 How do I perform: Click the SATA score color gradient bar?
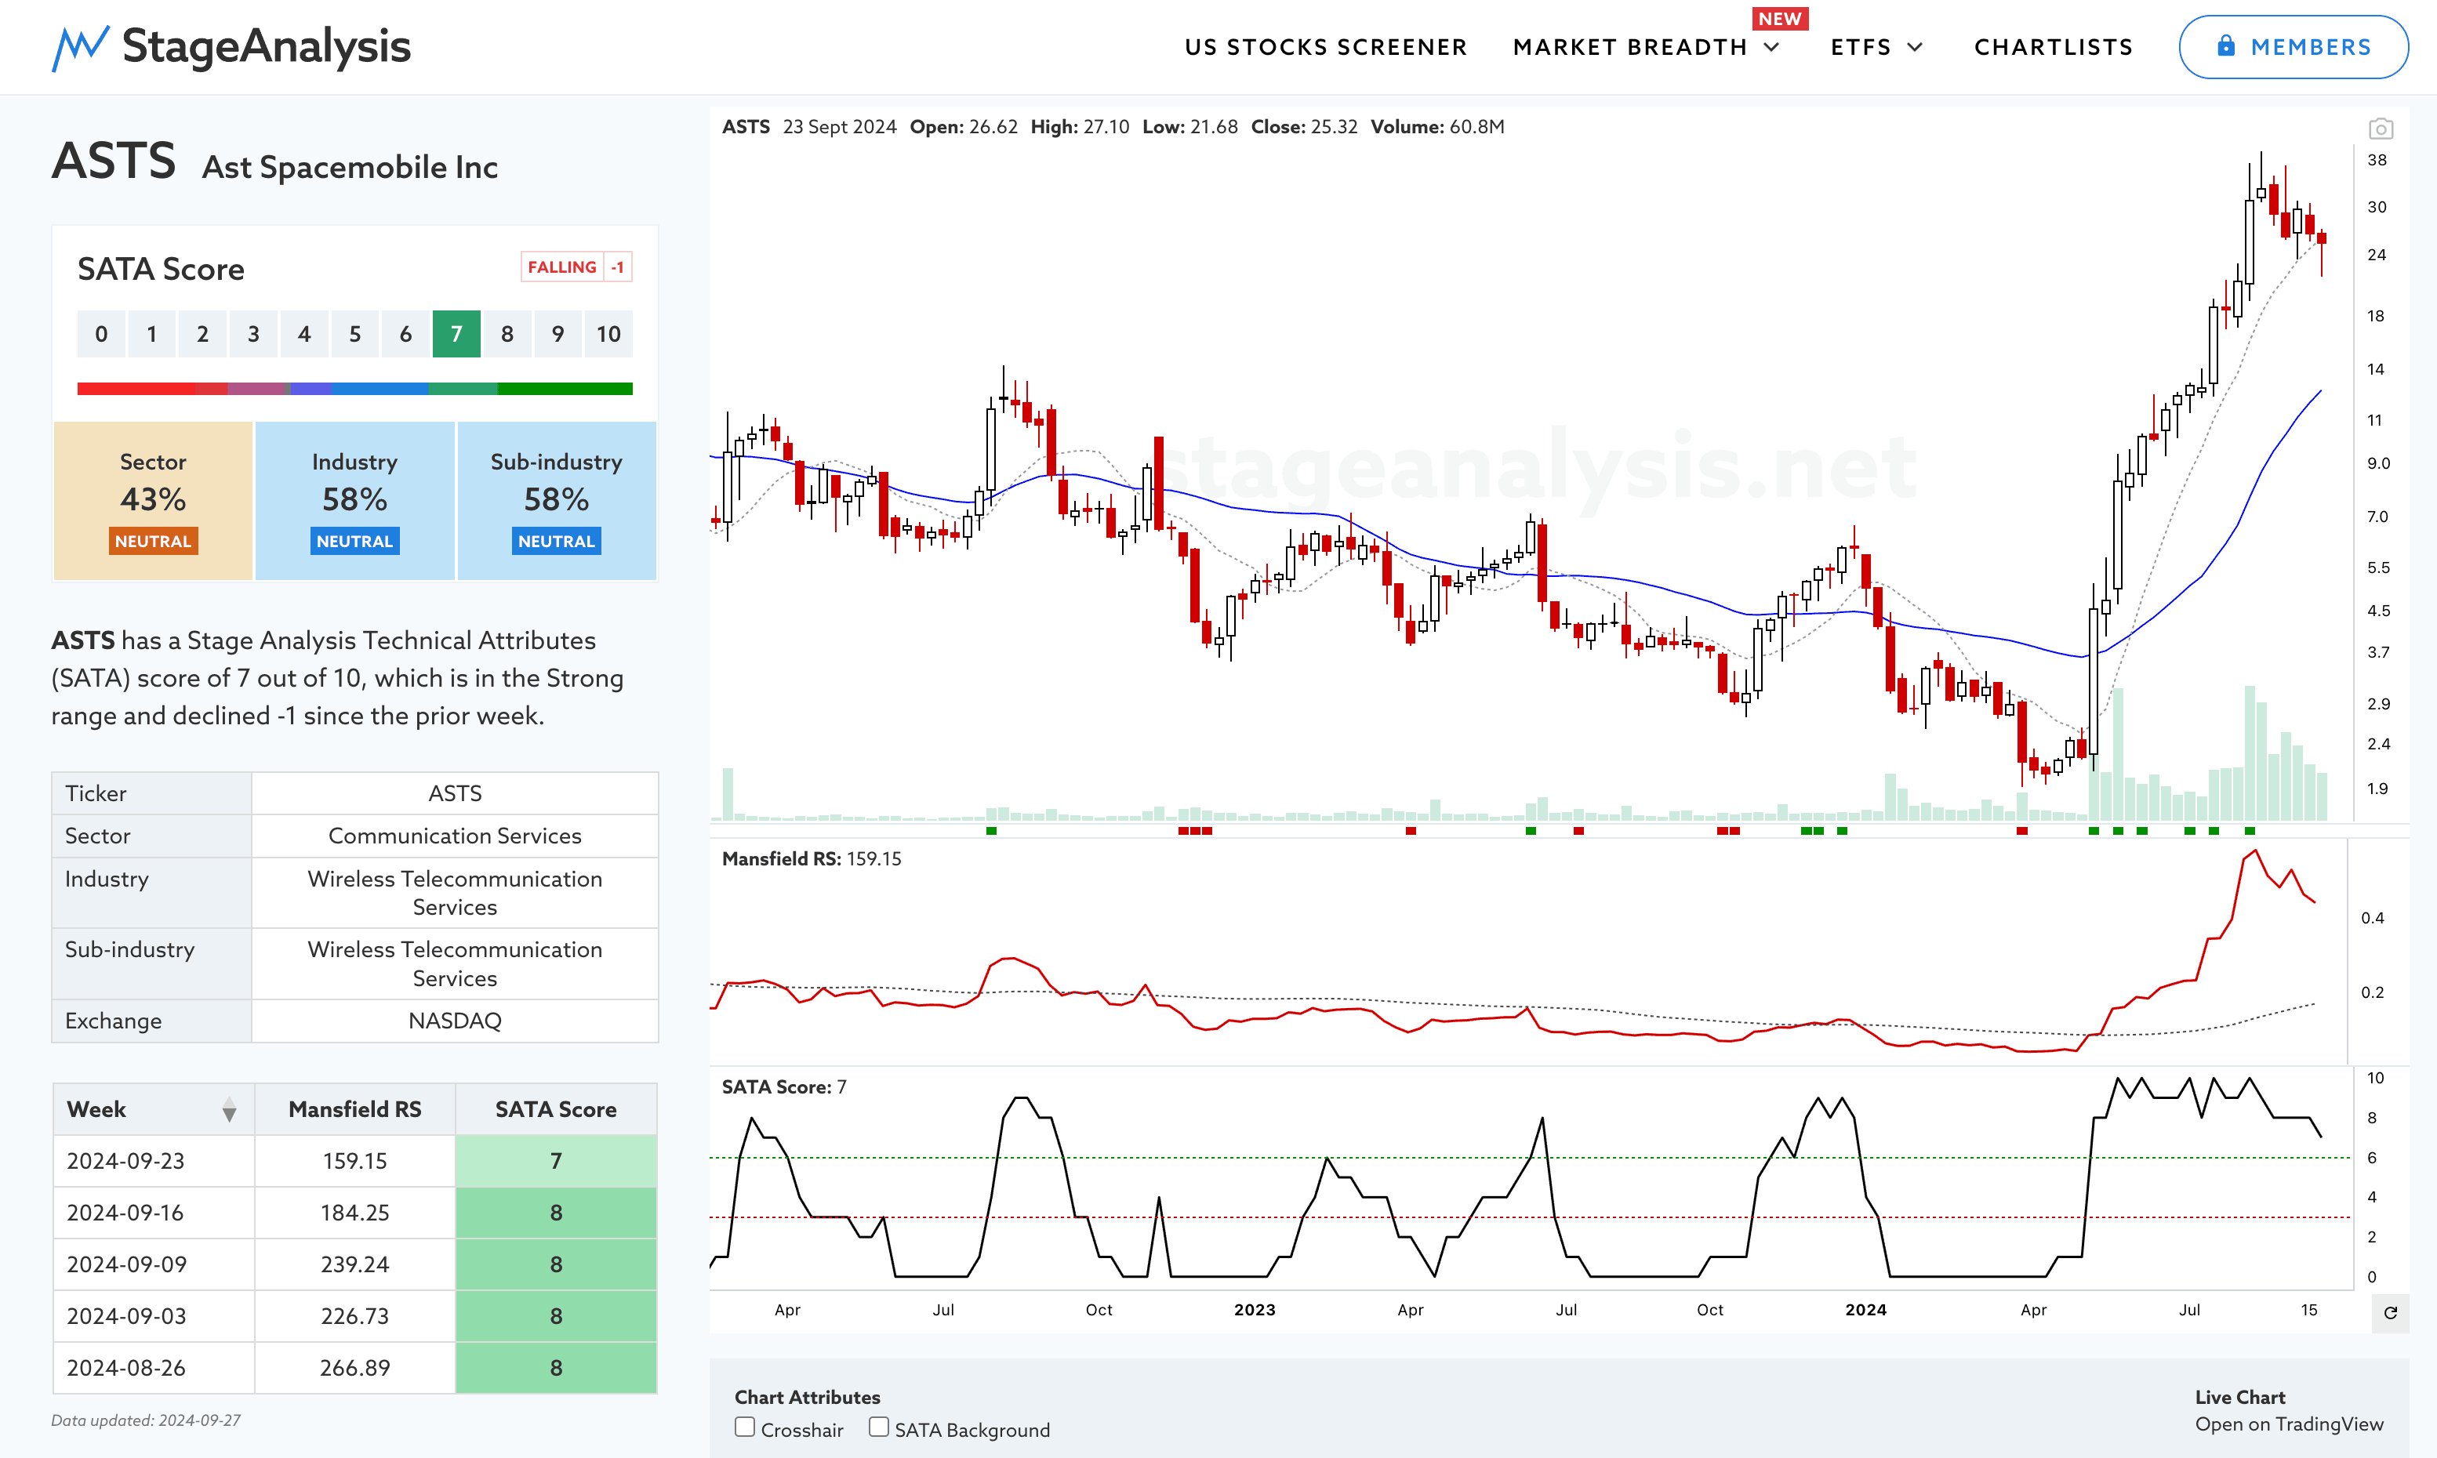click(354, 389)
